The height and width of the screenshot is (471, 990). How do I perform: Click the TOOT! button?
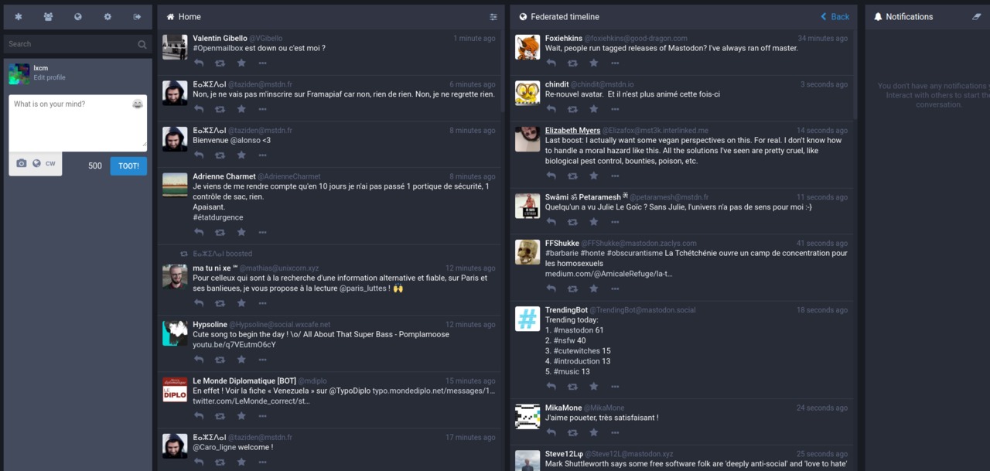pos(128,166)
